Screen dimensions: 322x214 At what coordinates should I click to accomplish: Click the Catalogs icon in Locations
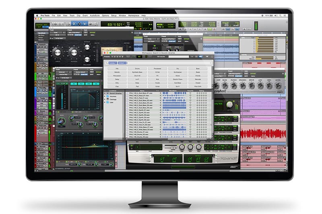click(x=107, y=99)
